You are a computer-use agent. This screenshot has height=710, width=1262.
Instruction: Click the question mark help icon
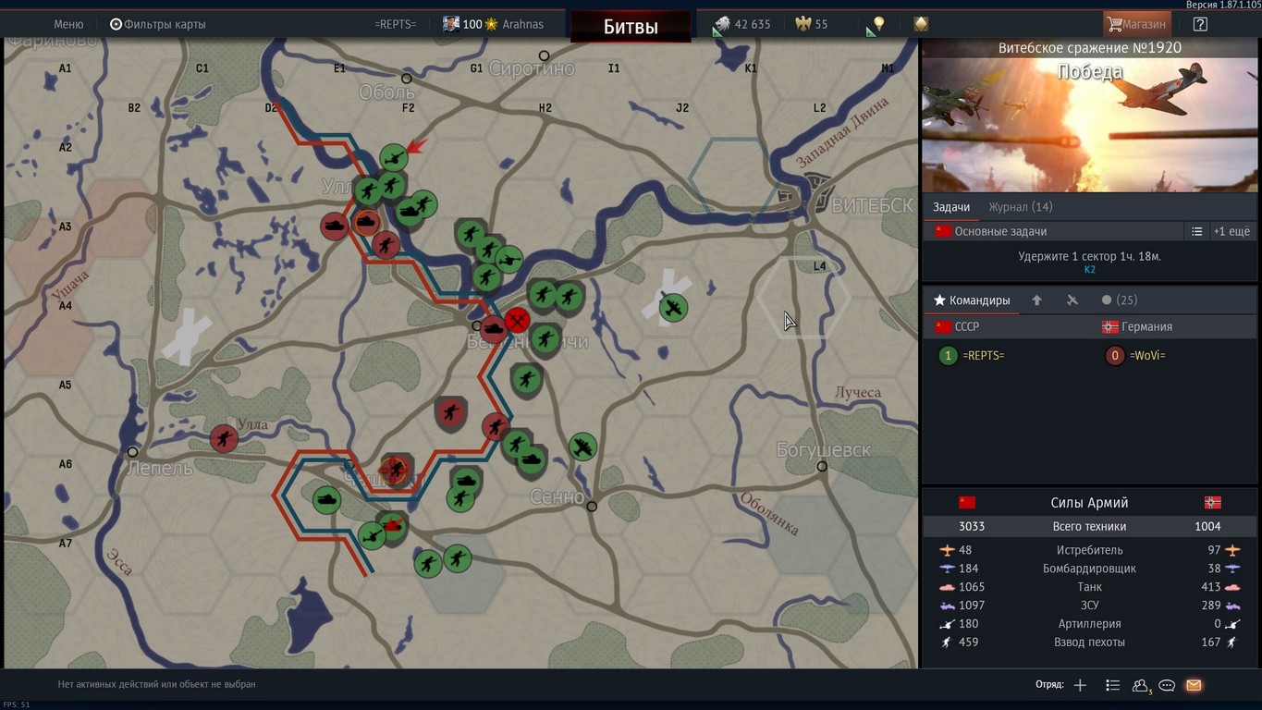click(1200, 24)
